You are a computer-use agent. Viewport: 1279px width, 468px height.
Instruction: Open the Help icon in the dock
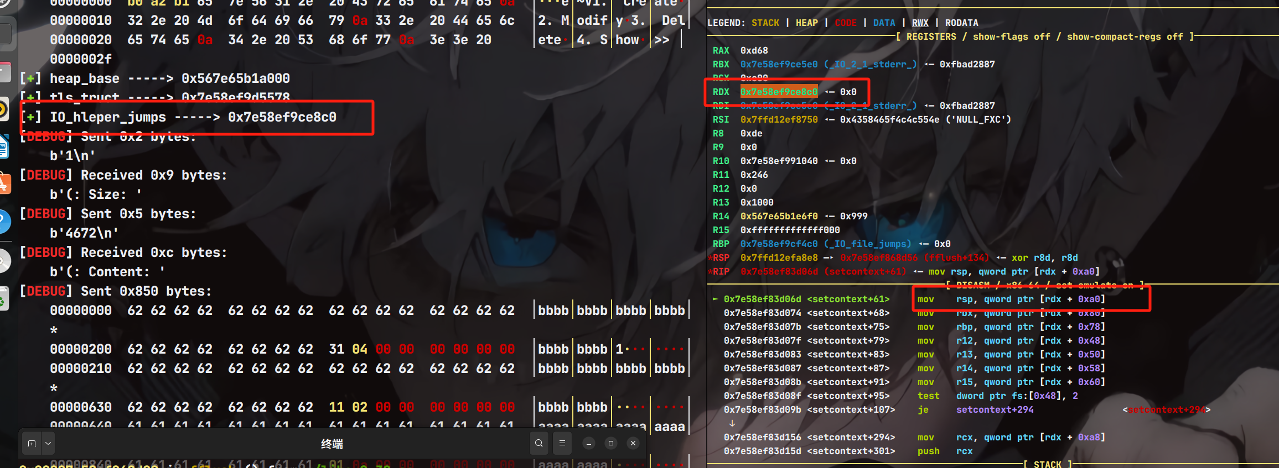point(3,222)
